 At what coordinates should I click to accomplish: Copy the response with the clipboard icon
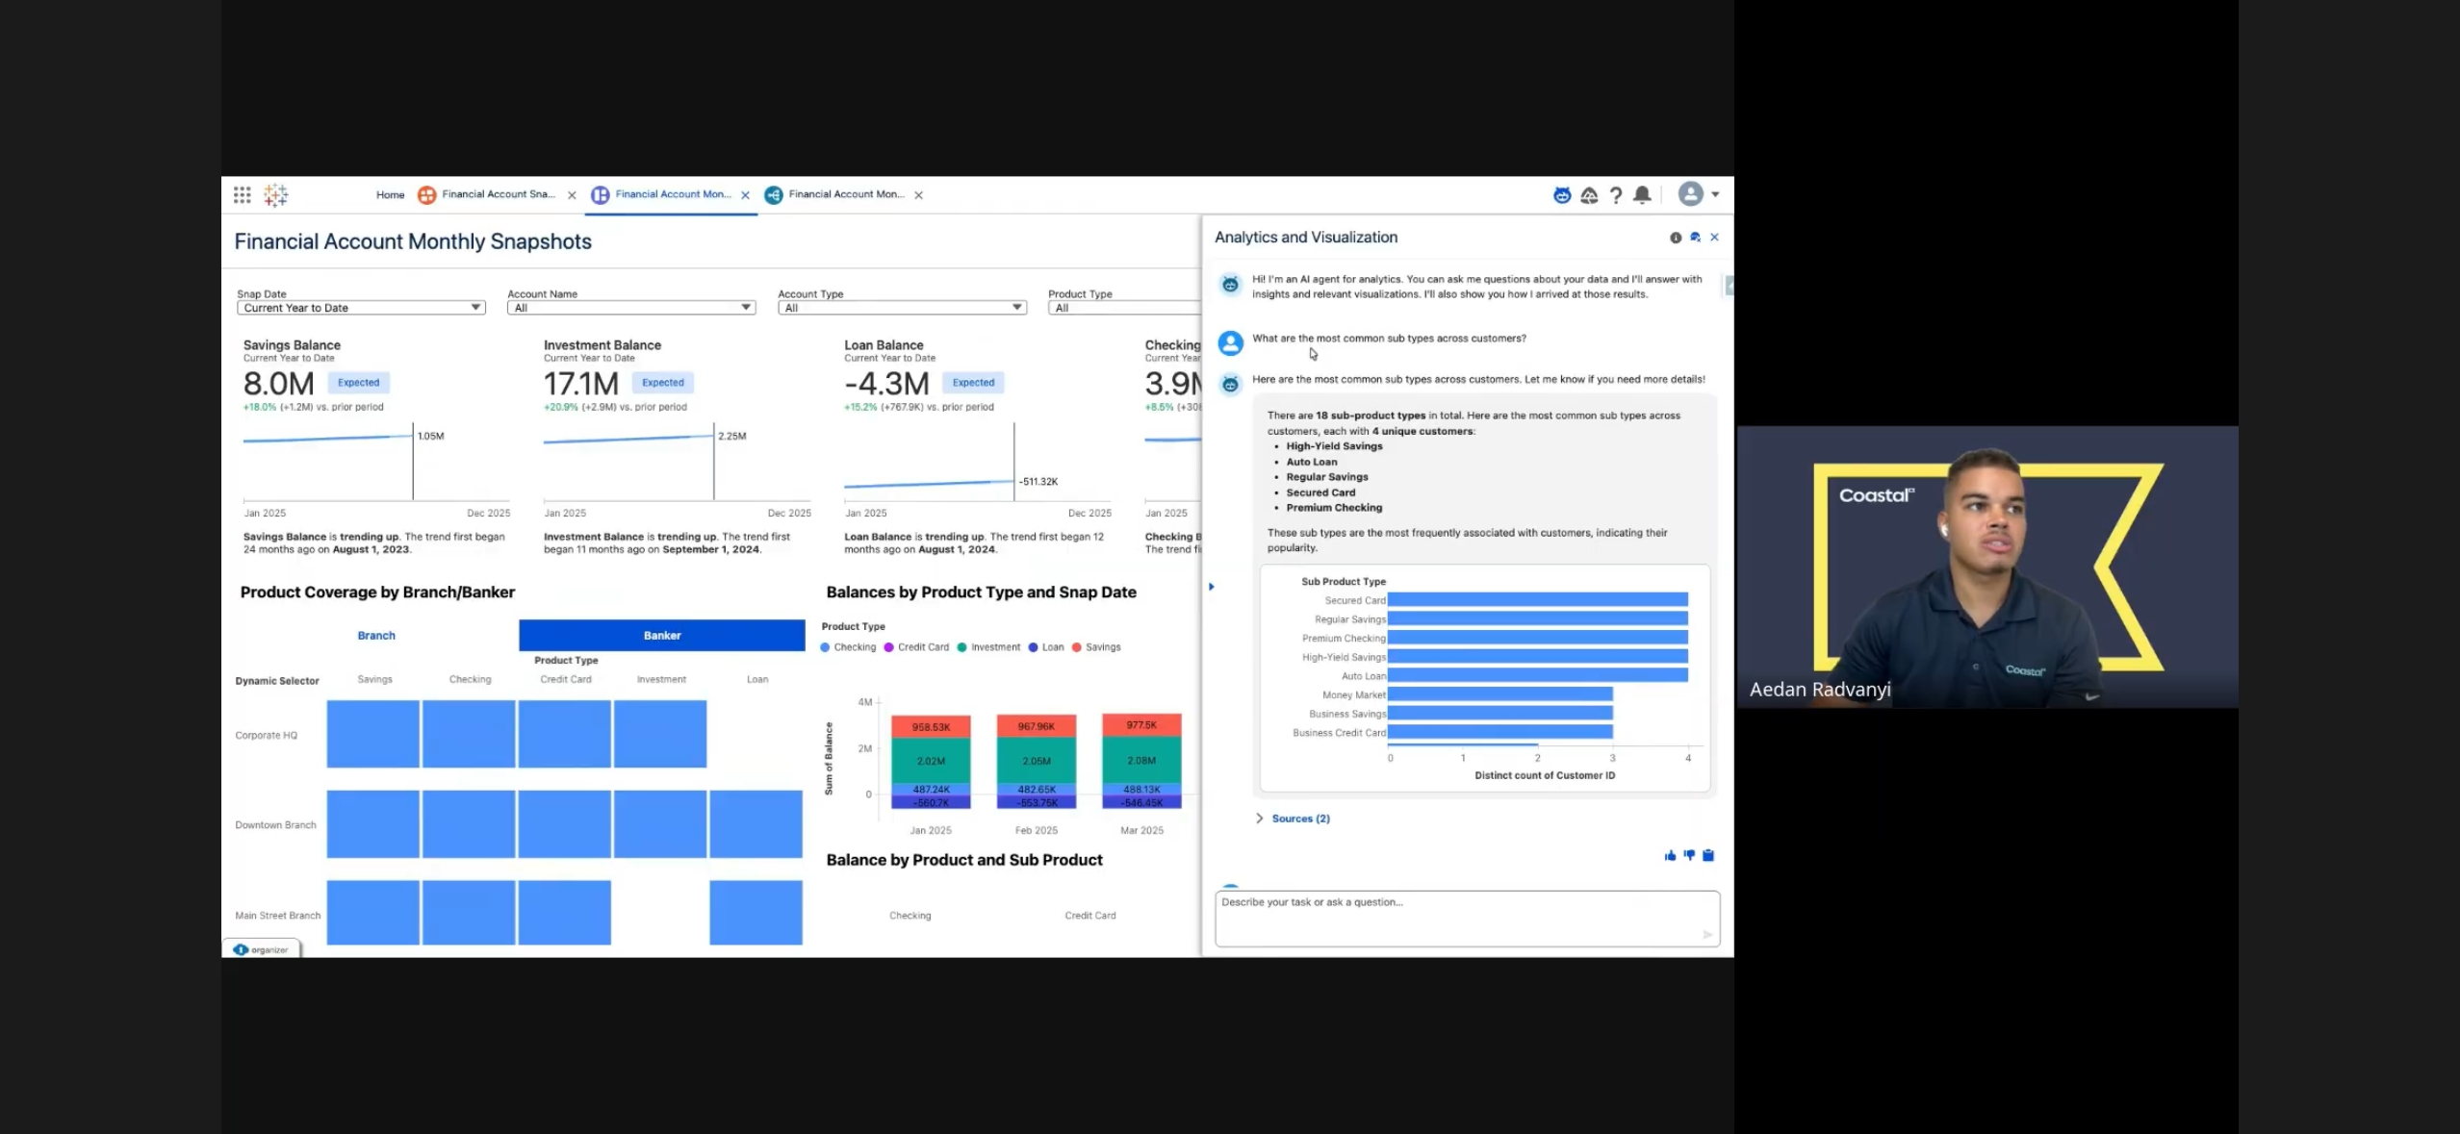pyautogui.click(x=1708, y=856)
